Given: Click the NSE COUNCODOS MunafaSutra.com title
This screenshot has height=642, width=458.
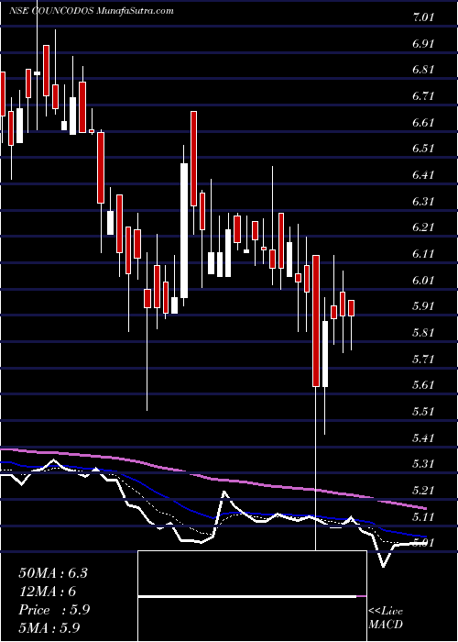Looking at the screenshot, I should click(92, 10).
